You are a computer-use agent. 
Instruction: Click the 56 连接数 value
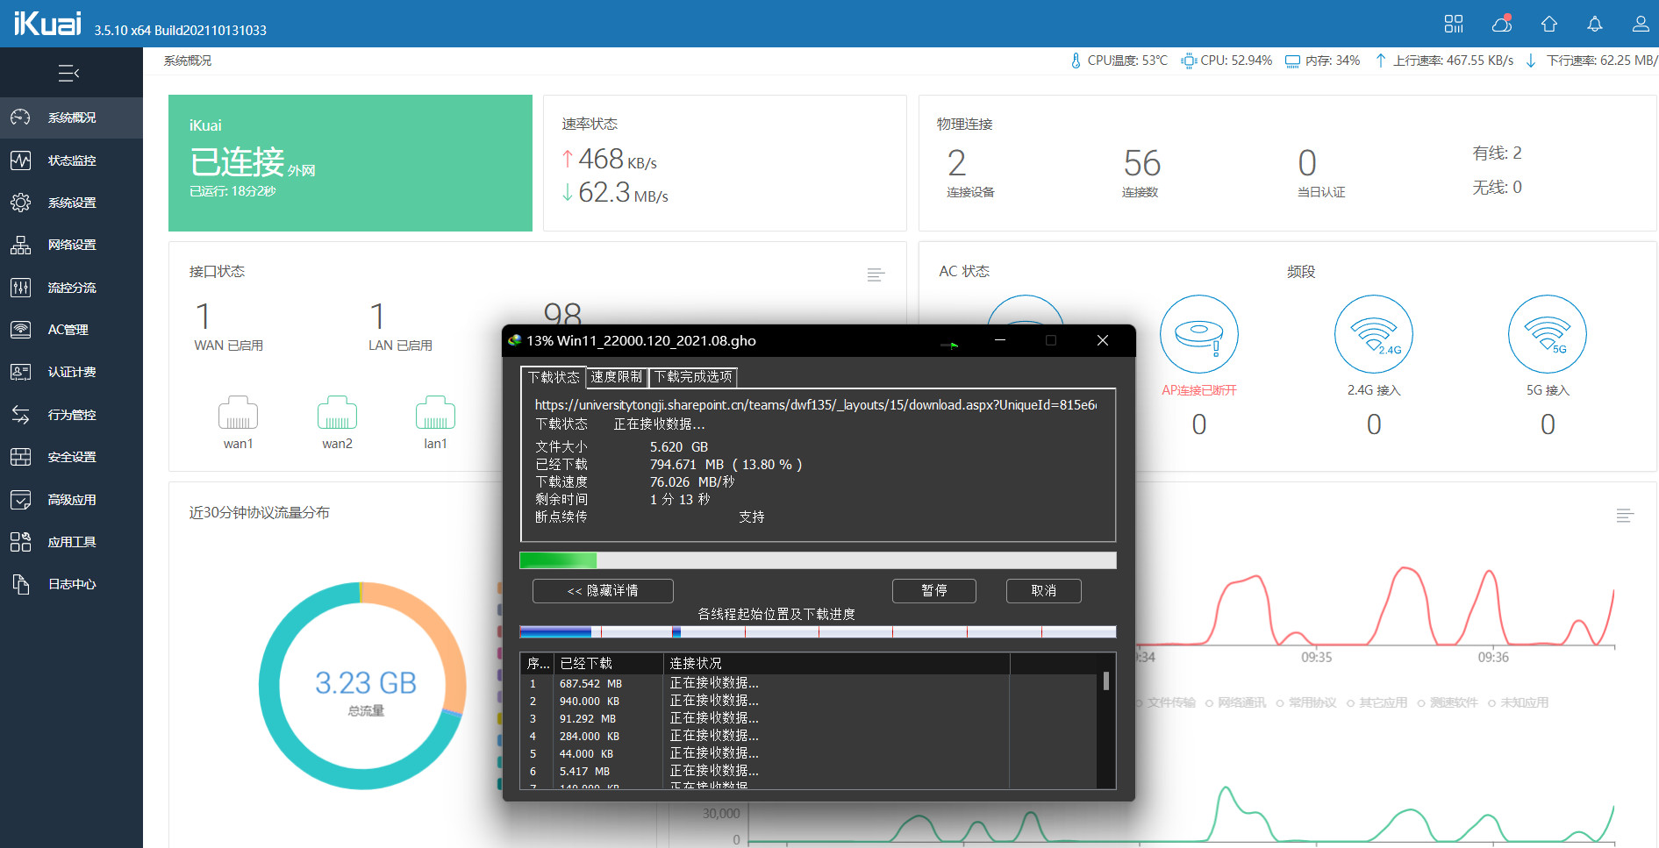click(1141, 164)
